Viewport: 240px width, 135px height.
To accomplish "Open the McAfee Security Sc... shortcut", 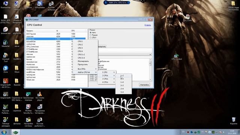I will coord(28,109).
